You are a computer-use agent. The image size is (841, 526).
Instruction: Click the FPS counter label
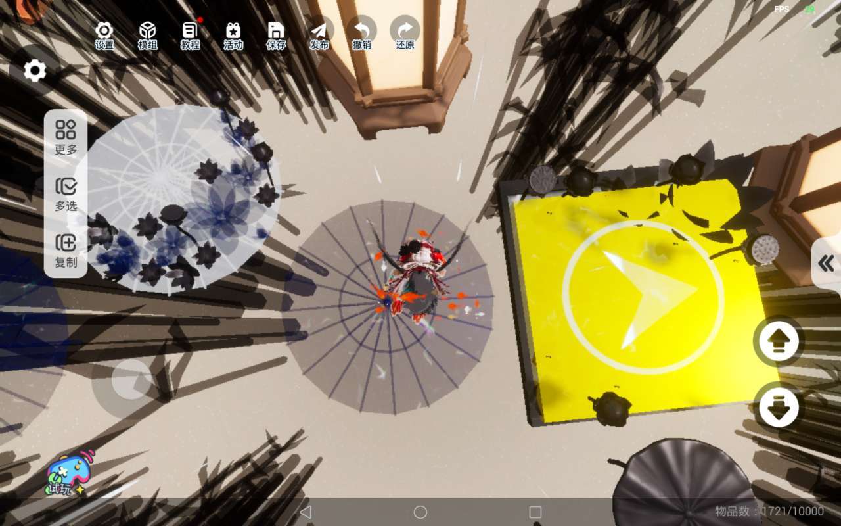tap(782, 9)
